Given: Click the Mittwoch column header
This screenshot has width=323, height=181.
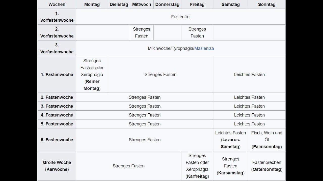Looking at the screenshot, I should [x=142, y=4].
